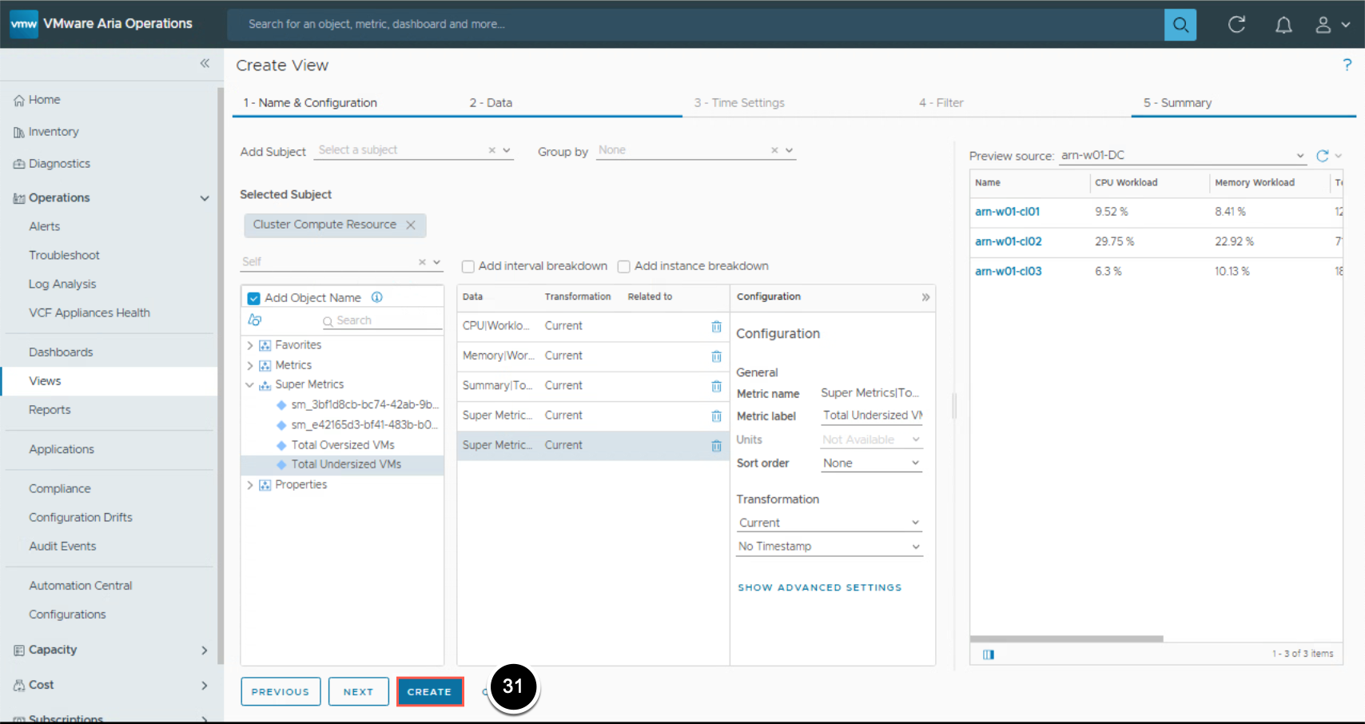Viewport: 1365px width, 724px height.
Task: Enable Add instance breakdown
Action: pos(624,266)
